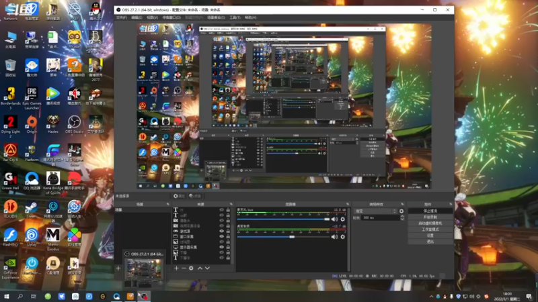Click the 停止推流 button

[x=430, y=211]
